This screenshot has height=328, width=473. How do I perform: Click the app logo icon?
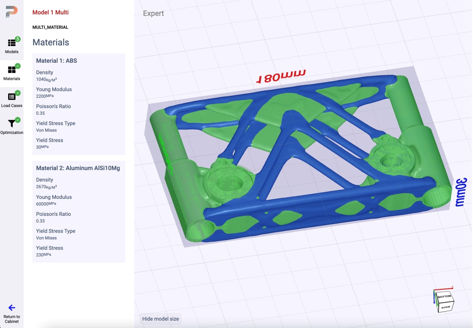pyautogui.click(x=12, y=12)
